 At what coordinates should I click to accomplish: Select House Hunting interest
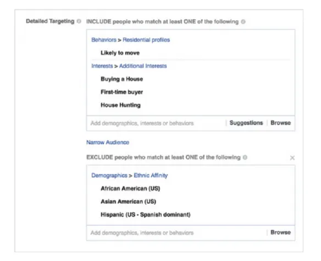pyautogui.click(x=120, y=105)
